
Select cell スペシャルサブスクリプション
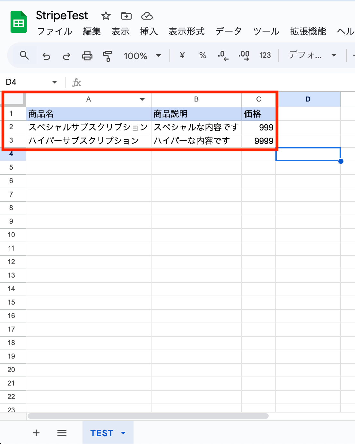(89, 127)
